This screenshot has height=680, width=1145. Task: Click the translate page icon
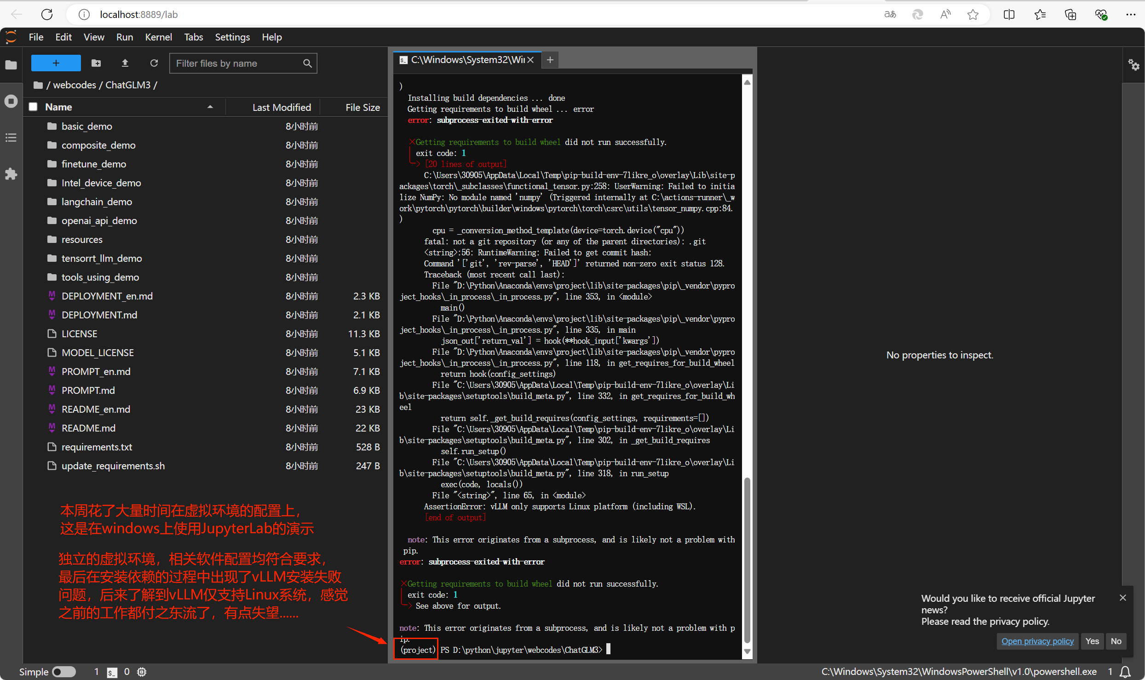point(890,15)
